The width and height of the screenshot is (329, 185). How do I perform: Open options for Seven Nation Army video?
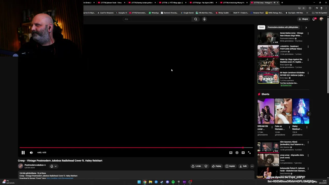308,33
